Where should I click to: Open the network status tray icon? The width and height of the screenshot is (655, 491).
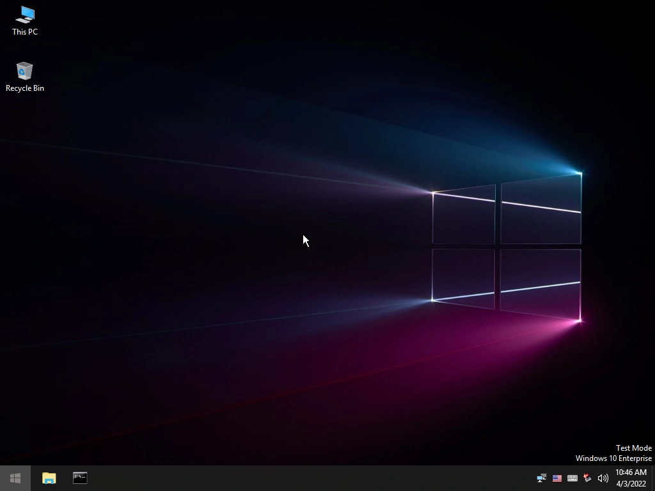click(541, 478)
